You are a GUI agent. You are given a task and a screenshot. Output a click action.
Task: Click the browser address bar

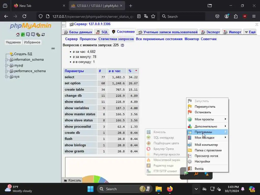pos(93,17)
